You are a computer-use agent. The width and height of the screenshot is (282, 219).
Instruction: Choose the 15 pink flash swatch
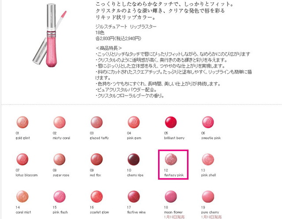59,197
